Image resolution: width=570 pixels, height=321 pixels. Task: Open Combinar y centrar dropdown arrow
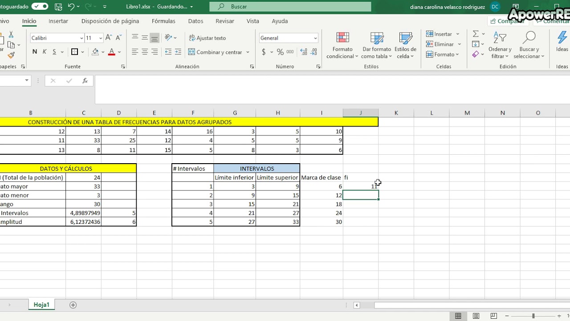[x=248, y=52]
